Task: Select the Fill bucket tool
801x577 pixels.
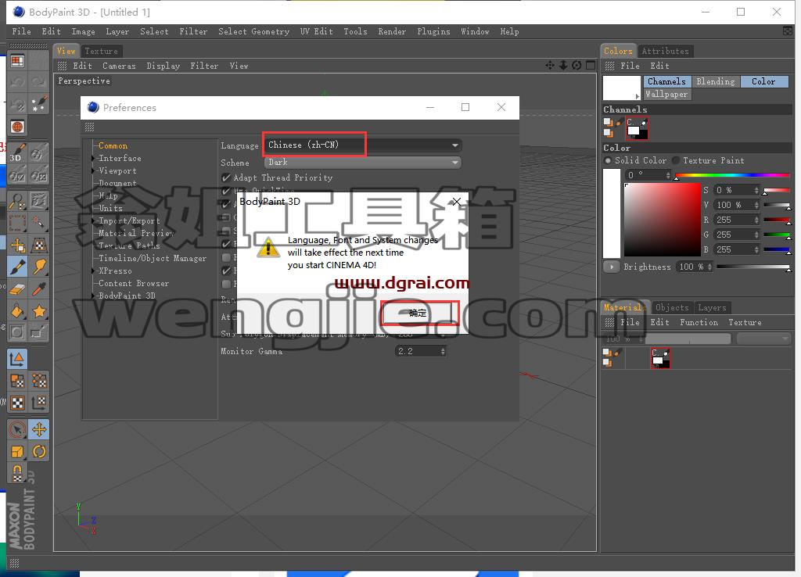Action: click(17, 311)
